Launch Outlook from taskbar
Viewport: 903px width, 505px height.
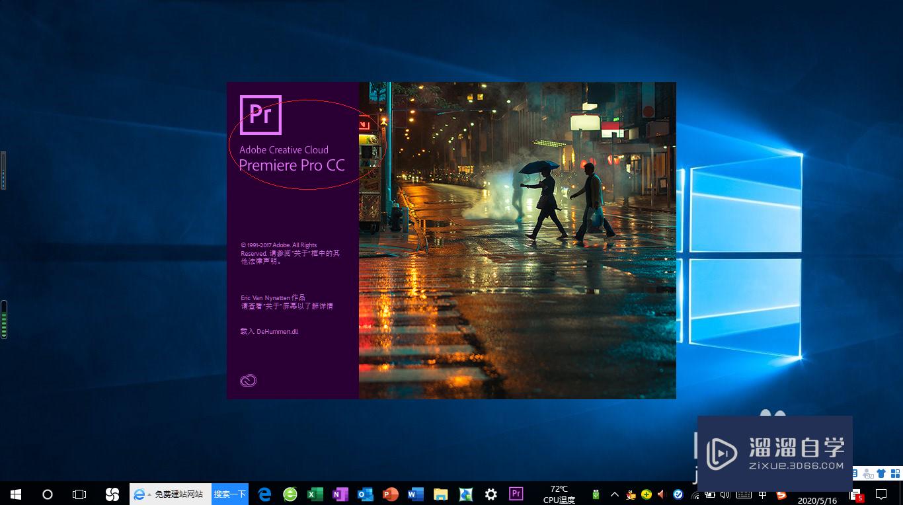[x=366, y=494]
